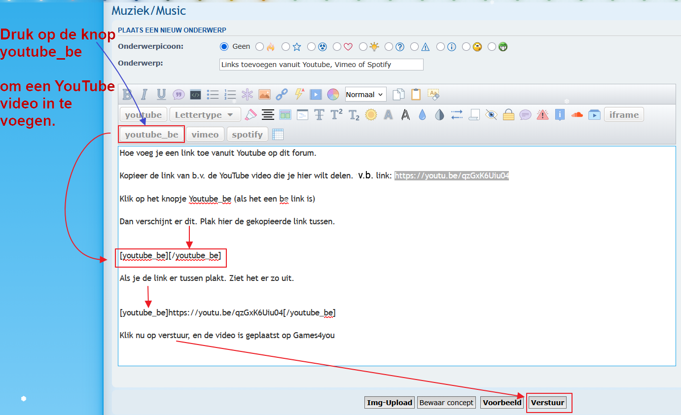Click the padlock icon
The image size is (681, 415).
(508, 115)
